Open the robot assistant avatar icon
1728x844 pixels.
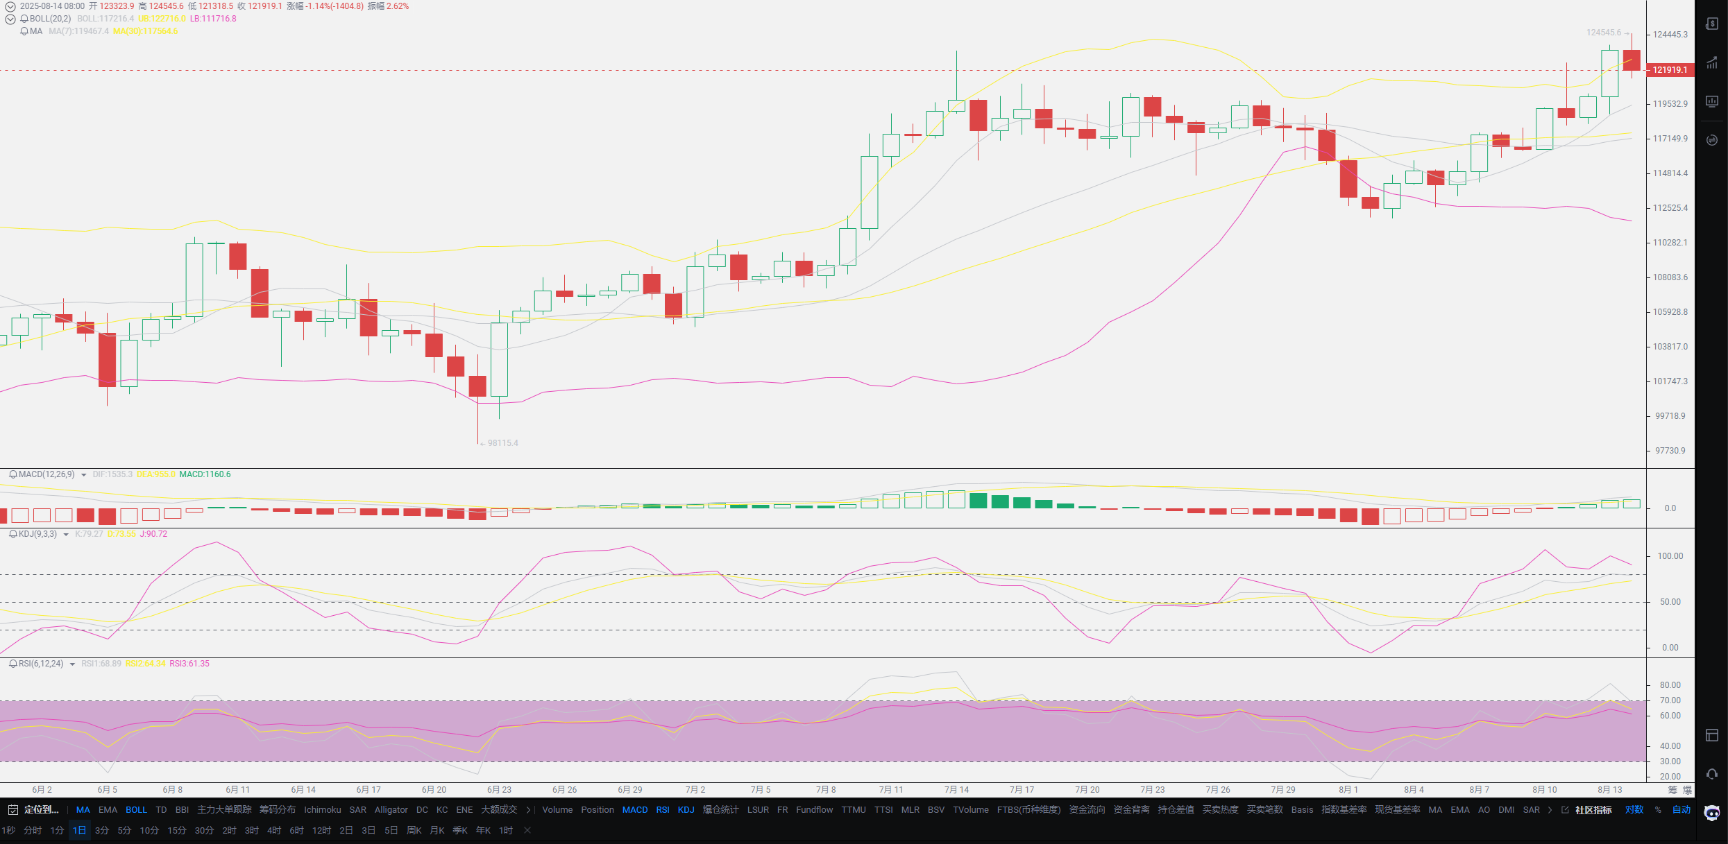tap(1712, 813)
